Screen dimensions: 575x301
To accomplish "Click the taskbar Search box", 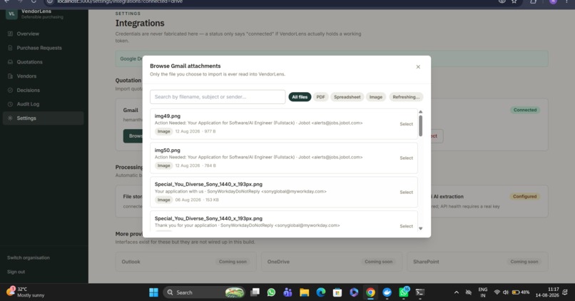I will (203, 292).
